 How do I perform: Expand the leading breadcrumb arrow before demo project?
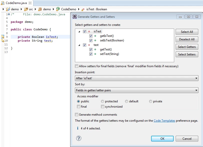point(3,9)
